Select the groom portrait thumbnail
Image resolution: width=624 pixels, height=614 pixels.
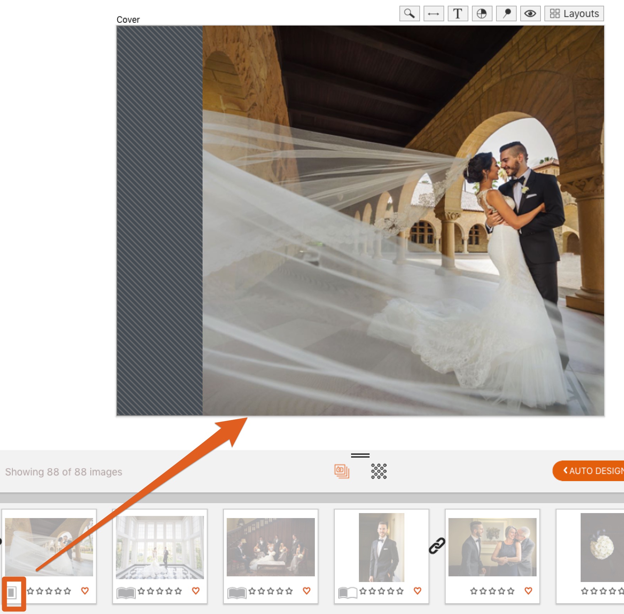(x=382, y=547)
